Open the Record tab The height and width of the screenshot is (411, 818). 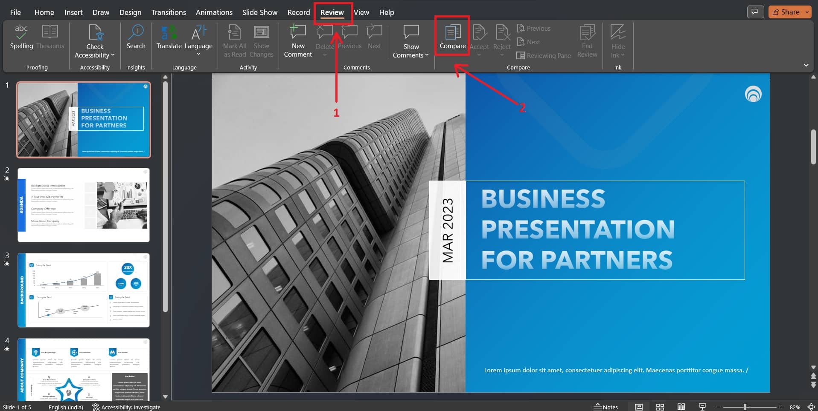click(x=298, y=12)
